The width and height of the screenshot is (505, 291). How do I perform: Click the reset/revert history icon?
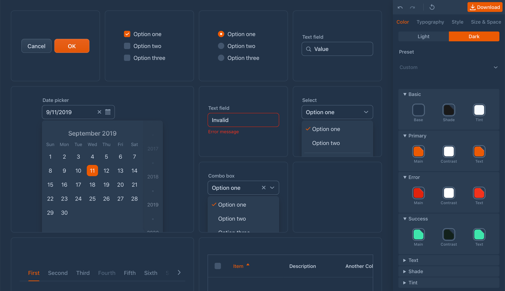coord(432,7)
